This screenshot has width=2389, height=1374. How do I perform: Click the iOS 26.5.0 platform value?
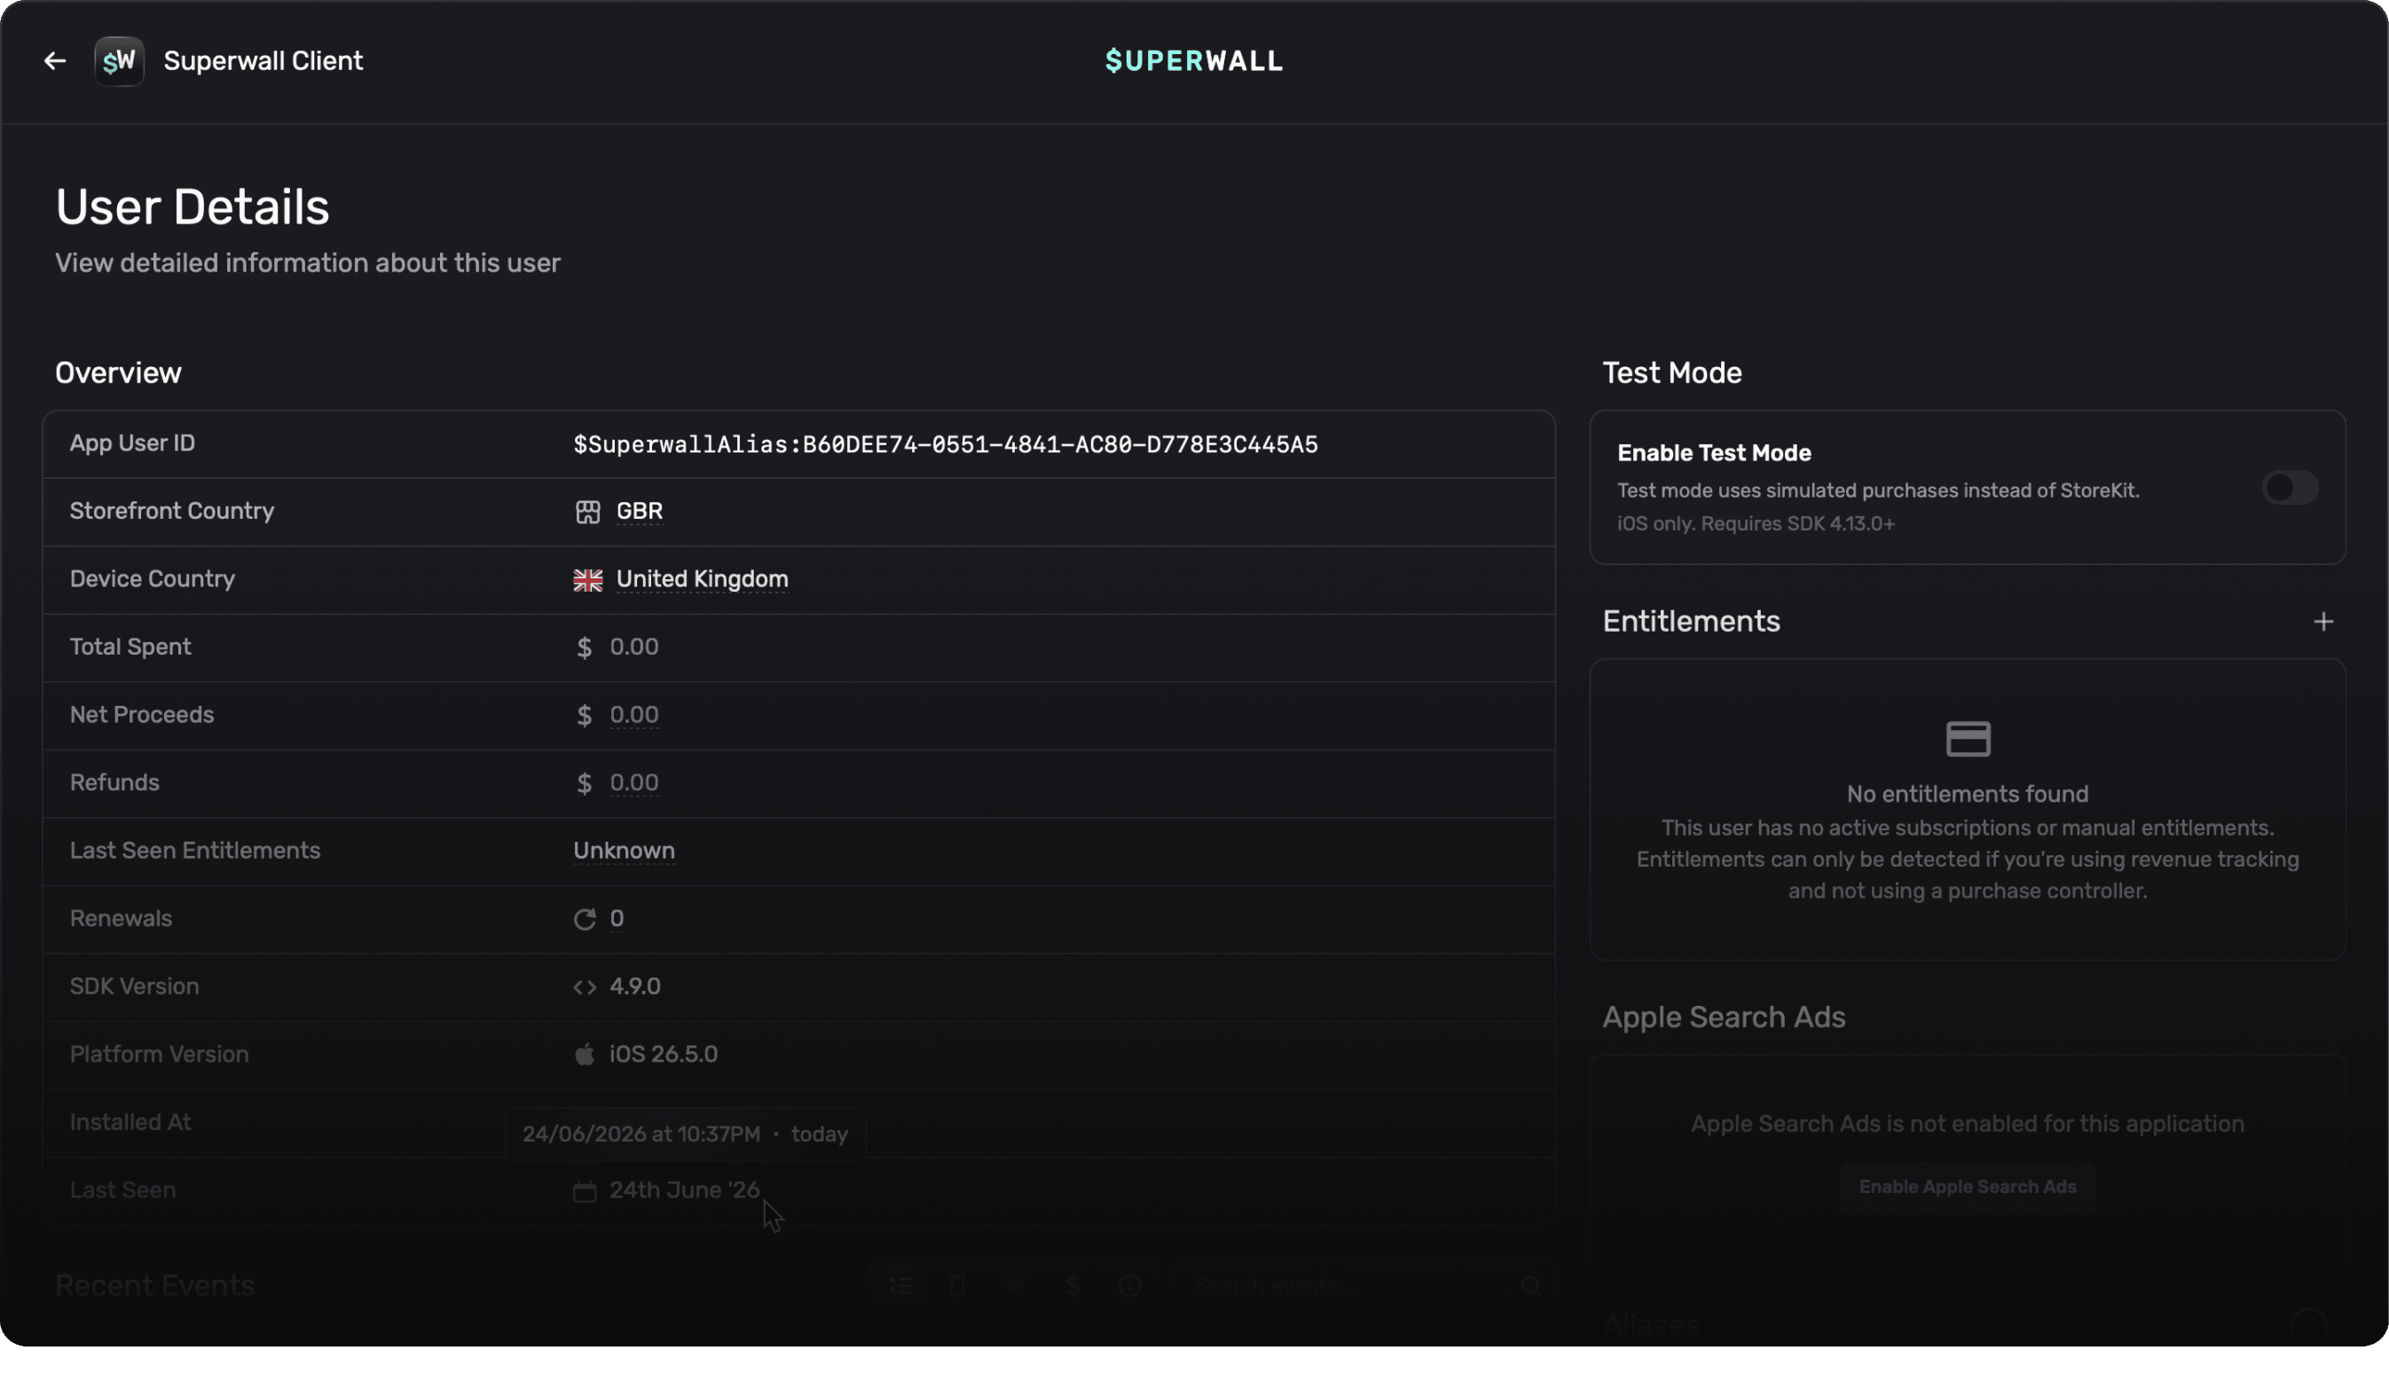tap(664, 1055)
